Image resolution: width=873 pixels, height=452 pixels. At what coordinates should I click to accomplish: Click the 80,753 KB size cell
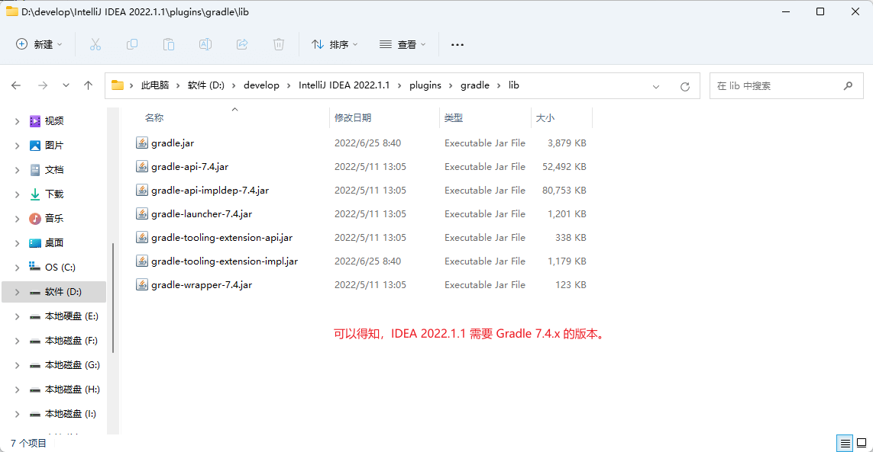click(564, 190)
